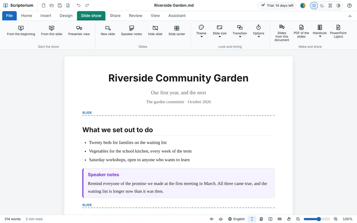Insert a New slide
The height and width of the screenshot is (223, 357).
pyautogui.click(x=108, y=31)
